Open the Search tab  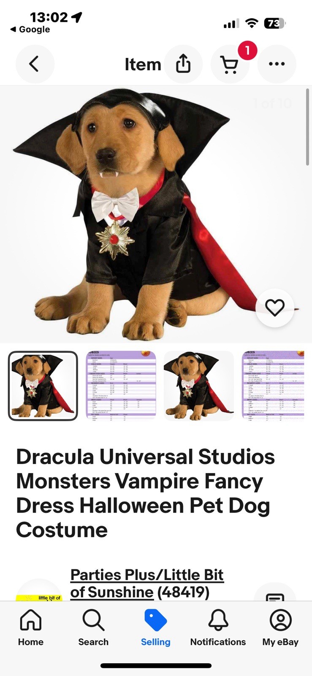93,628
